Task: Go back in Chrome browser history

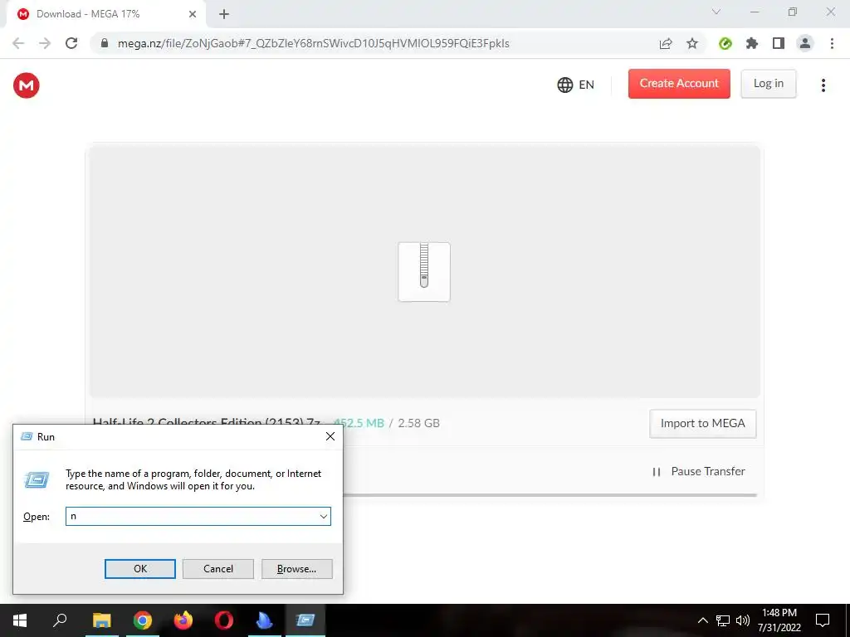Action: tap(18, 43)
